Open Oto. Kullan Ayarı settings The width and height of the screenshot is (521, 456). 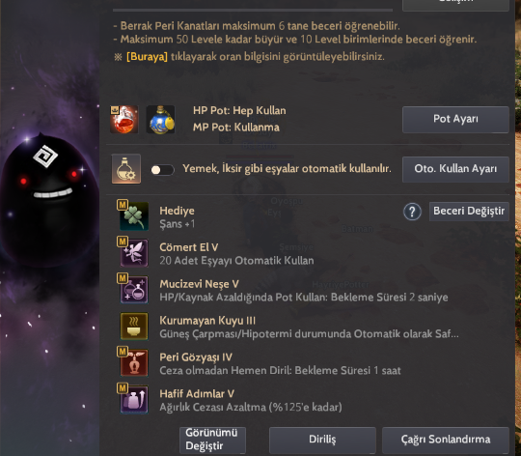coord(455,169)
